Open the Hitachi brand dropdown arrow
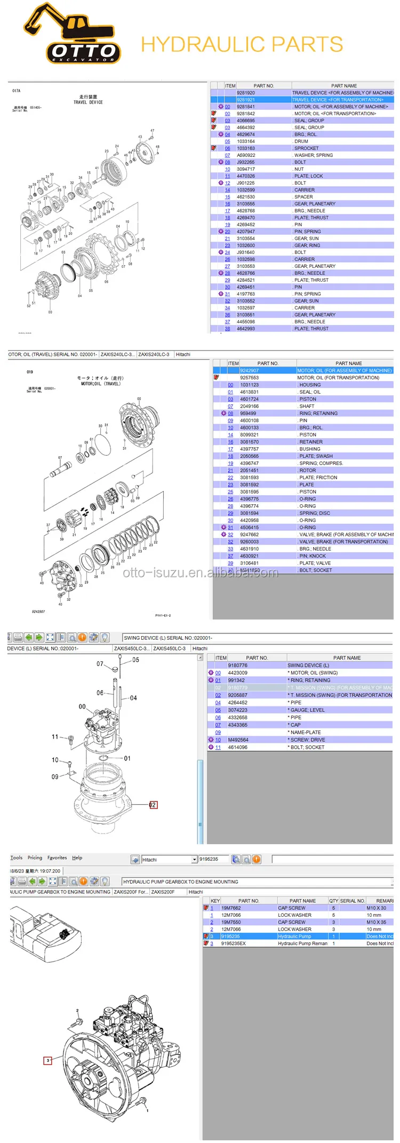Image resolution: width=400 pixels, height=1143 pixels. [x=194, y=860]
